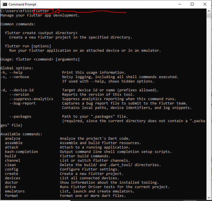Click the 'Common commands:' heading

[x=18, y=24]
